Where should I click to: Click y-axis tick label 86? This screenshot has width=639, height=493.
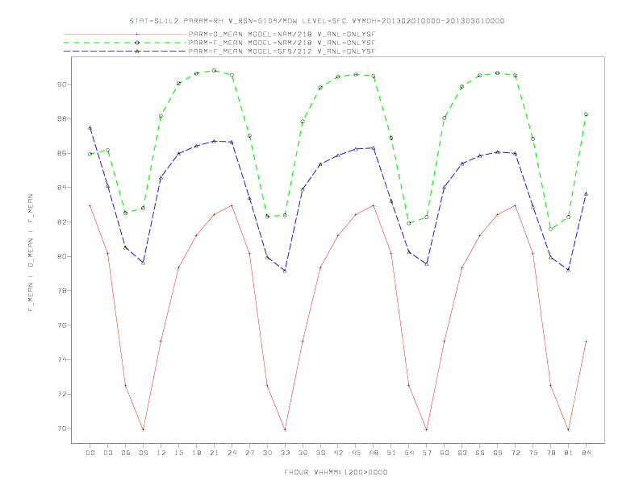(62, 153)
